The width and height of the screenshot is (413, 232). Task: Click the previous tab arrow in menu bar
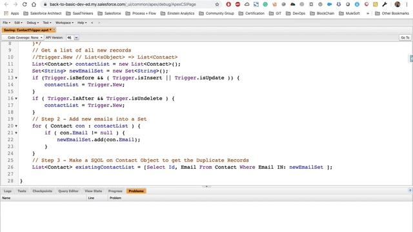92,23
